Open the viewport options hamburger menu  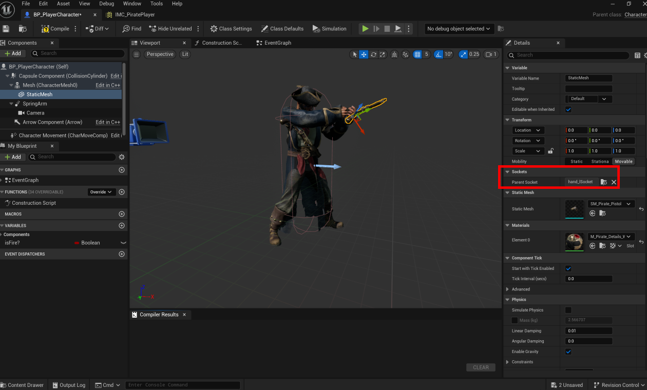click(136, 54)
